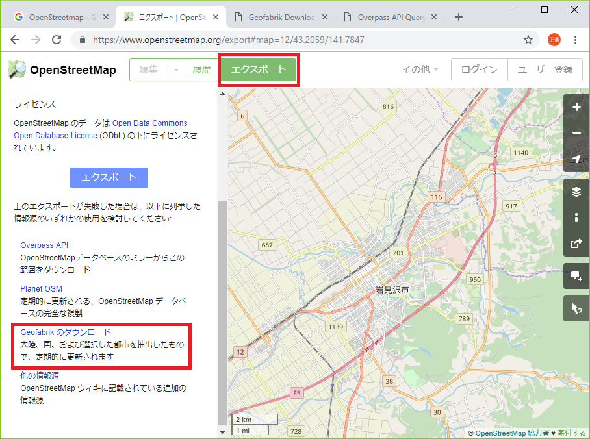The image size is (590, 439).
Task: Click the blue エクスポート button
Action: tap(109, 177)
